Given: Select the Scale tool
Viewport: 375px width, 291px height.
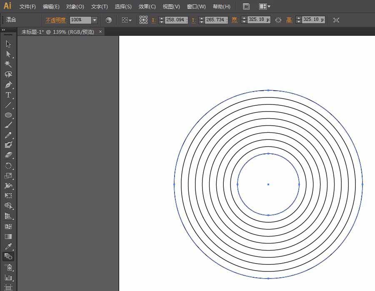Looking at the screenshot, I should [x=8, y=176].
